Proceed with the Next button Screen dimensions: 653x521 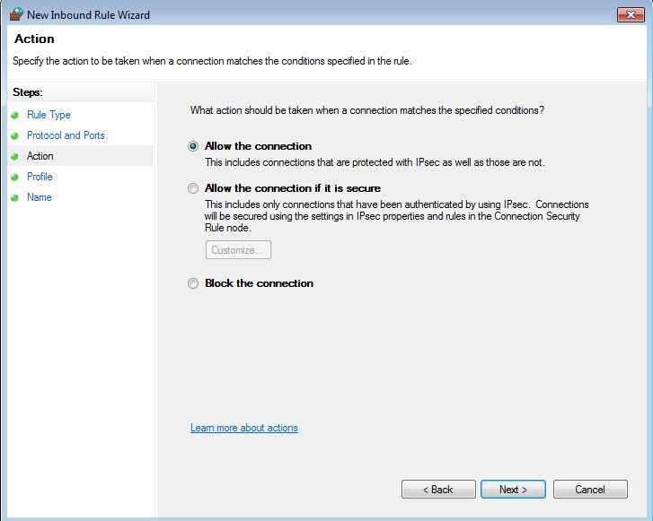pyautogui.click(x=514, y=490)
